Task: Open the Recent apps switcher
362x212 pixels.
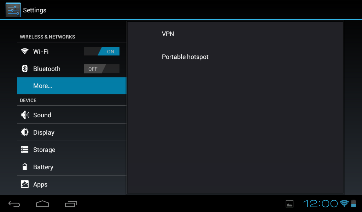Action: [71, 204]
